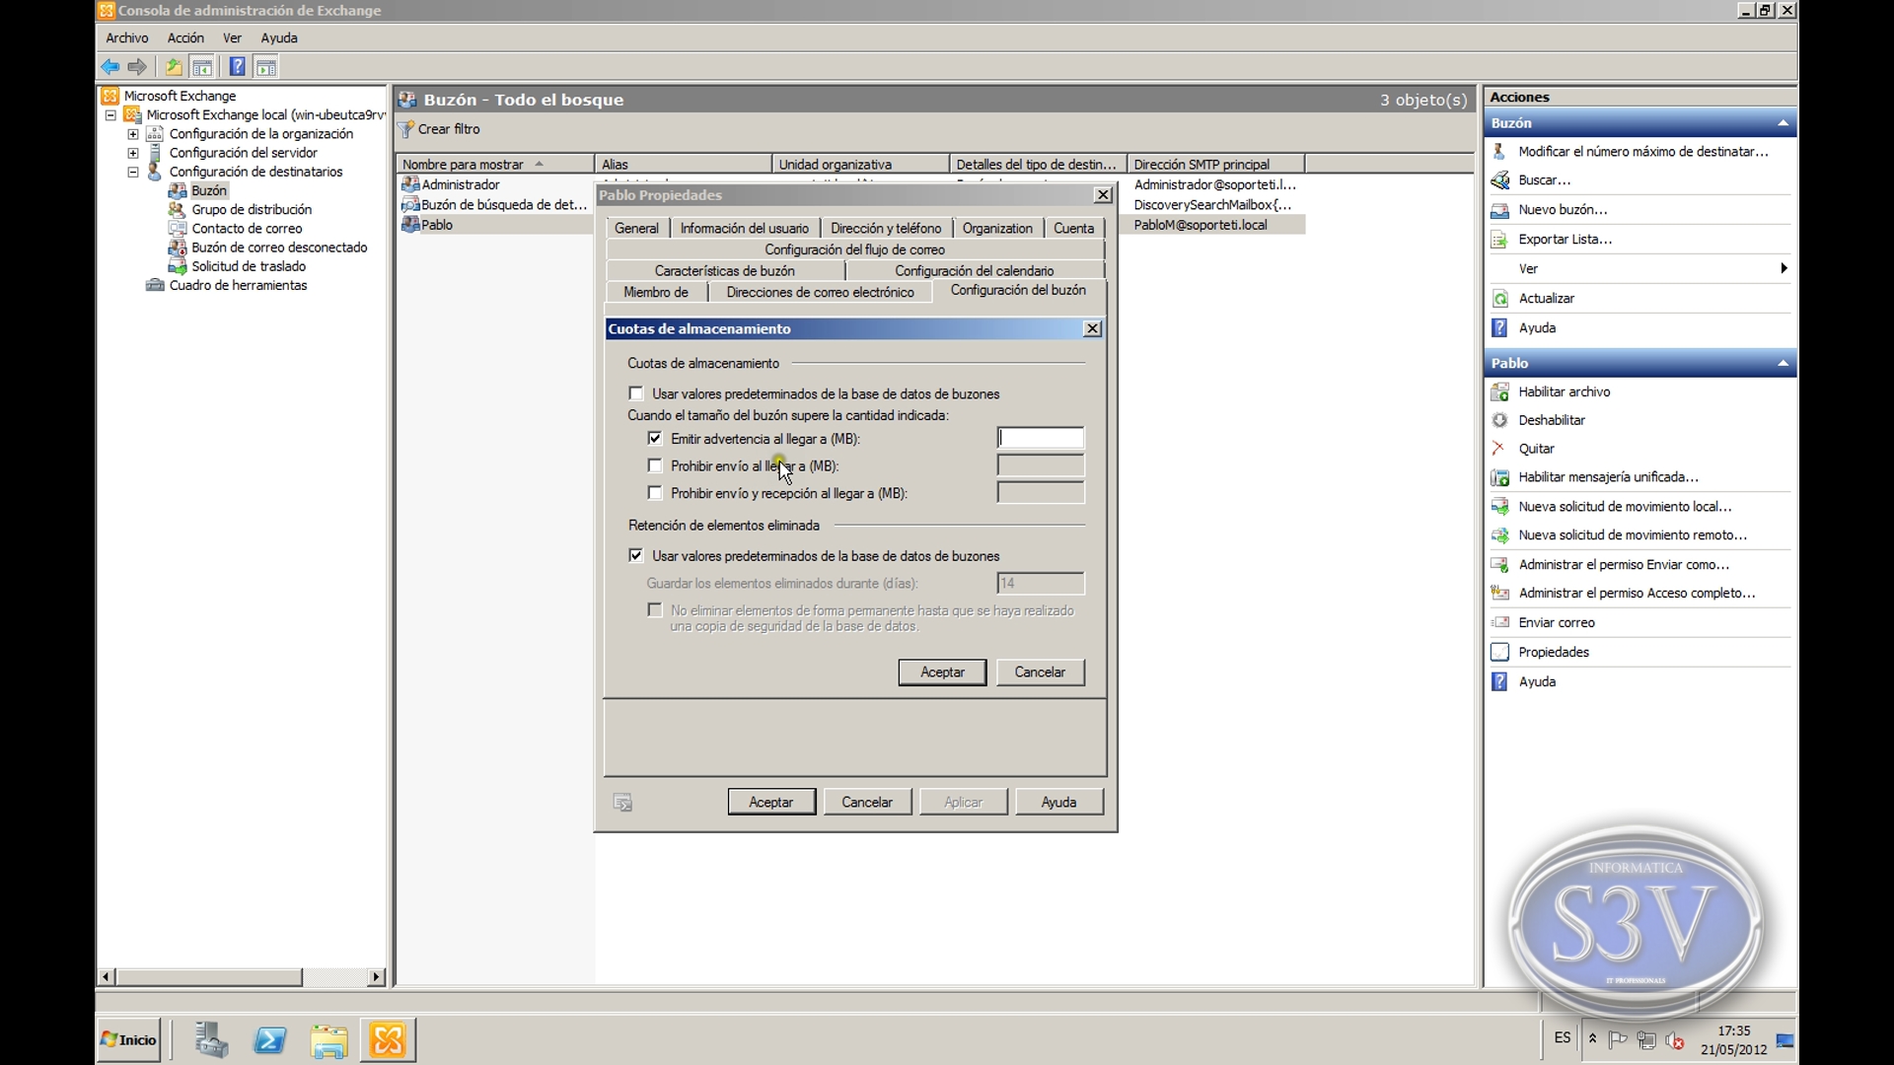This screenshot has width=1894, height=1065.
Task: Click the Deshabilitar action icon
Action: pyautogui.click(x=1499, y=420)
